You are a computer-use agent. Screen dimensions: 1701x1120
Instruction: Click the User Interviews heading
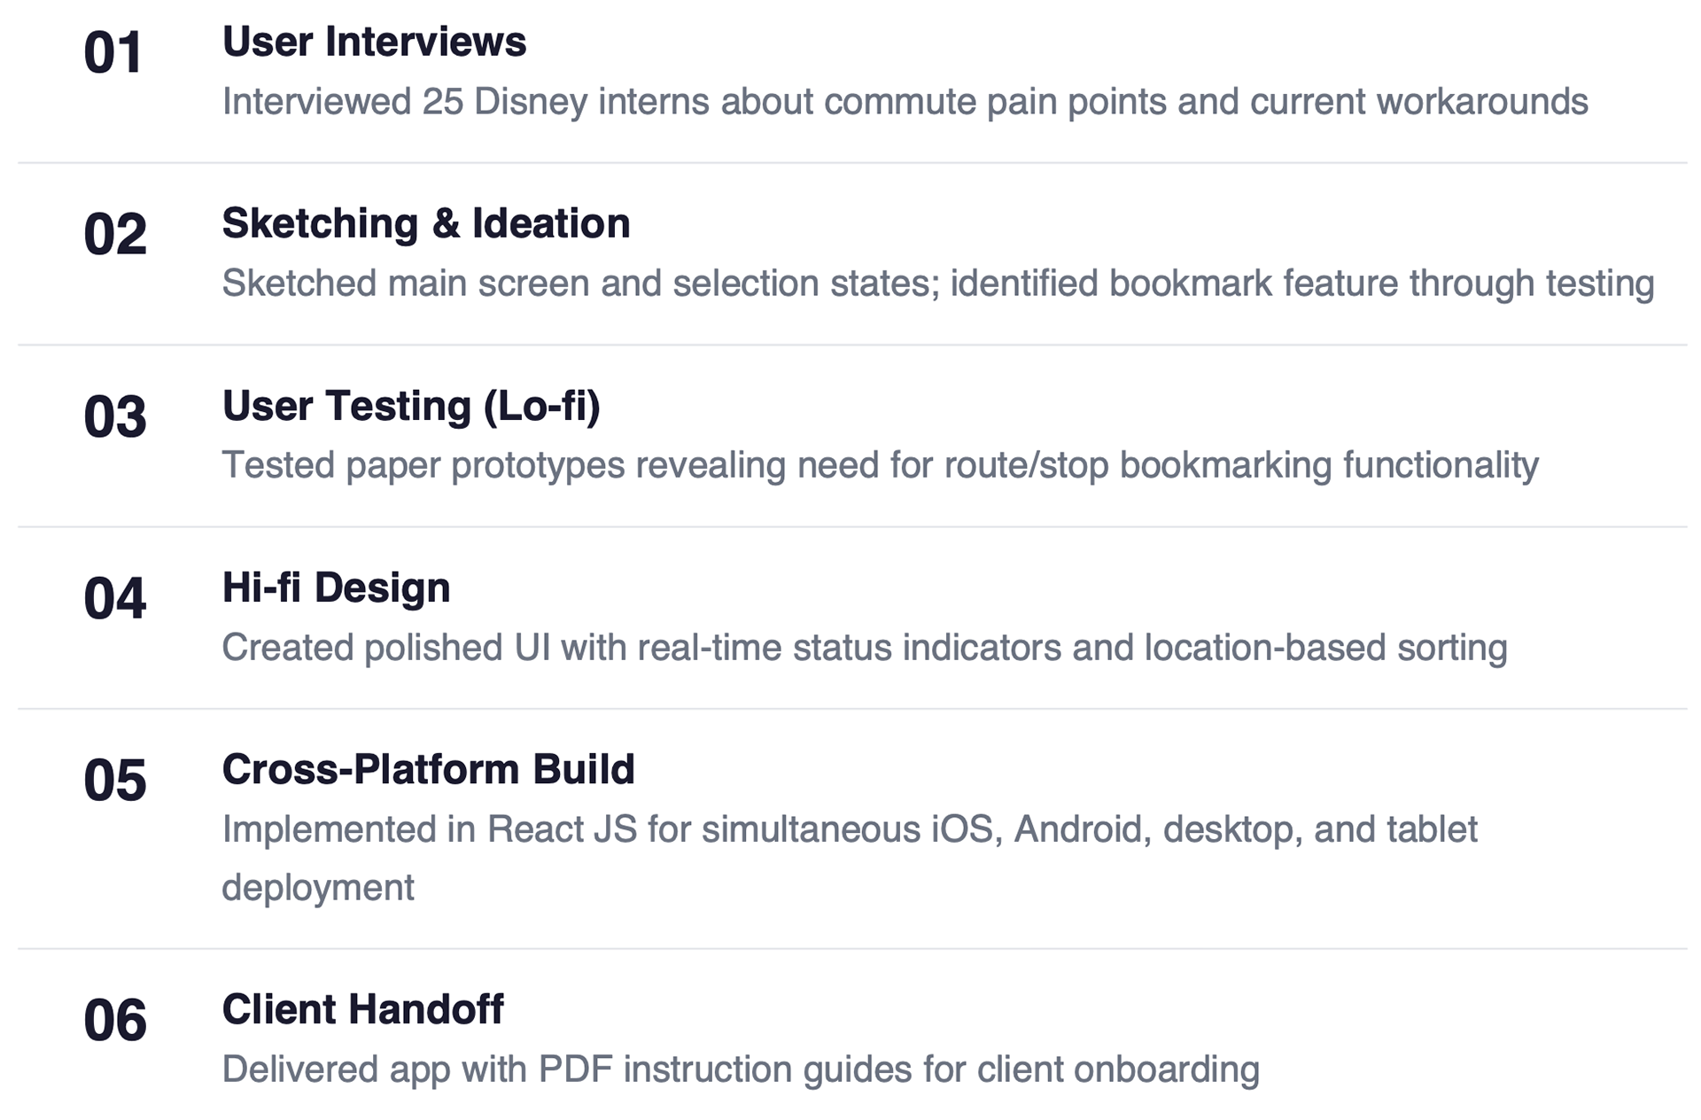(374, 42)
